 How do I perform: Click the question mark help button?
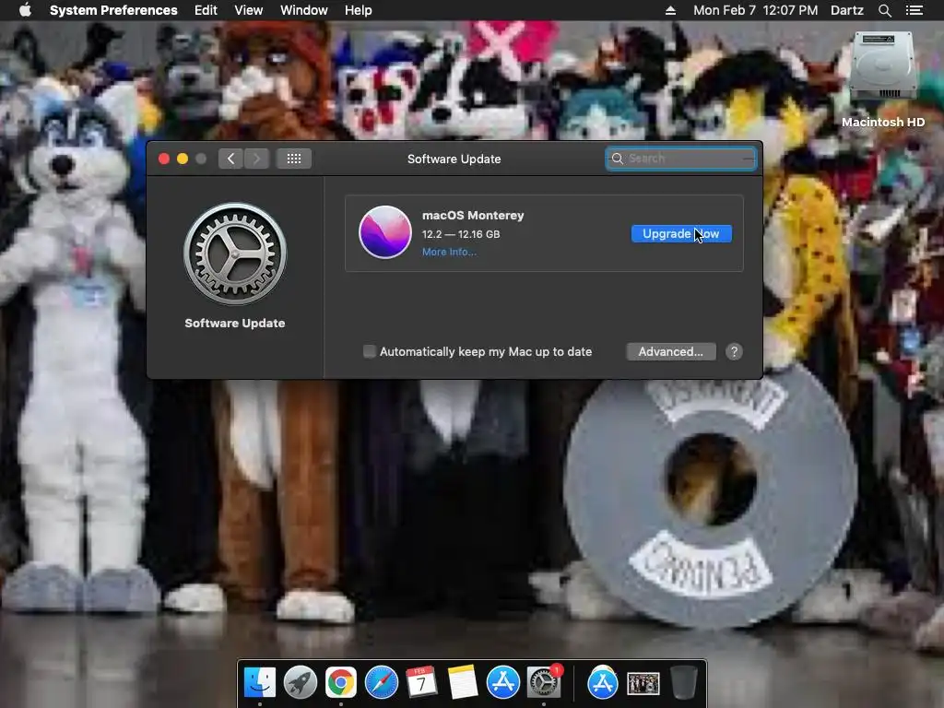tap(734, 351)
